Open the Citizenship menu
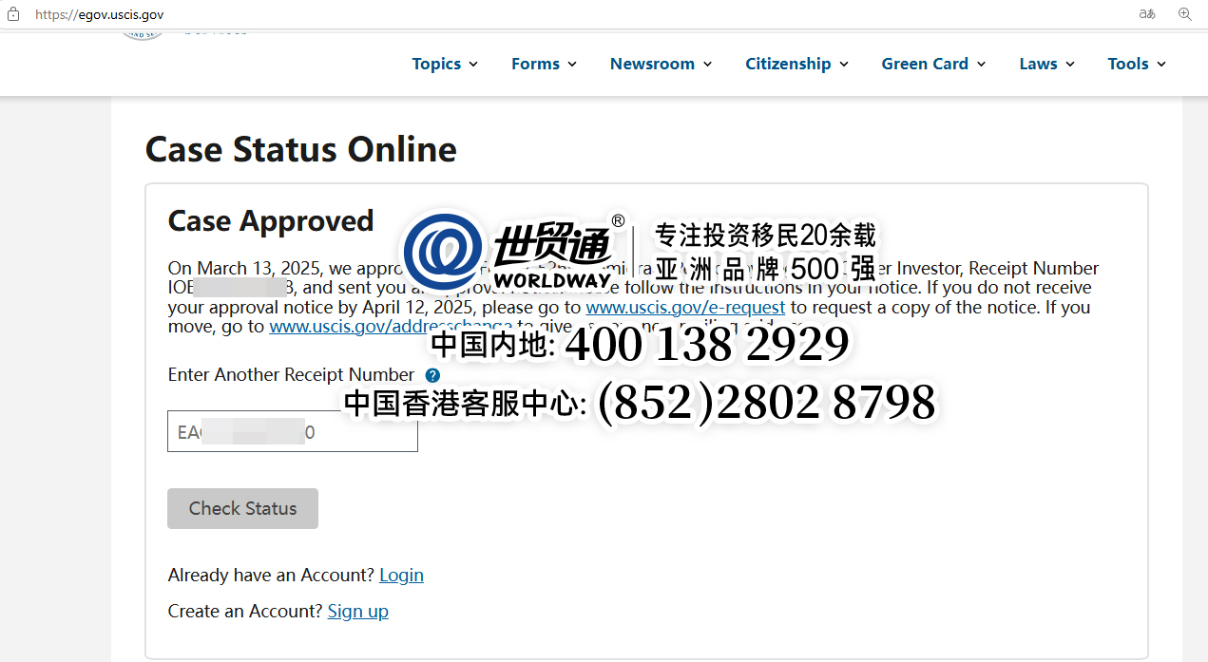1208x662 pixels. click(796, 64)
